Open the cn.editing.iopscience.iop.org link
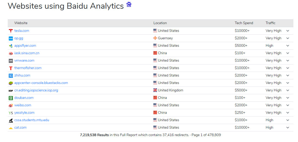The height and width of the screenshot is (142, 298). [x=36, y=90]
